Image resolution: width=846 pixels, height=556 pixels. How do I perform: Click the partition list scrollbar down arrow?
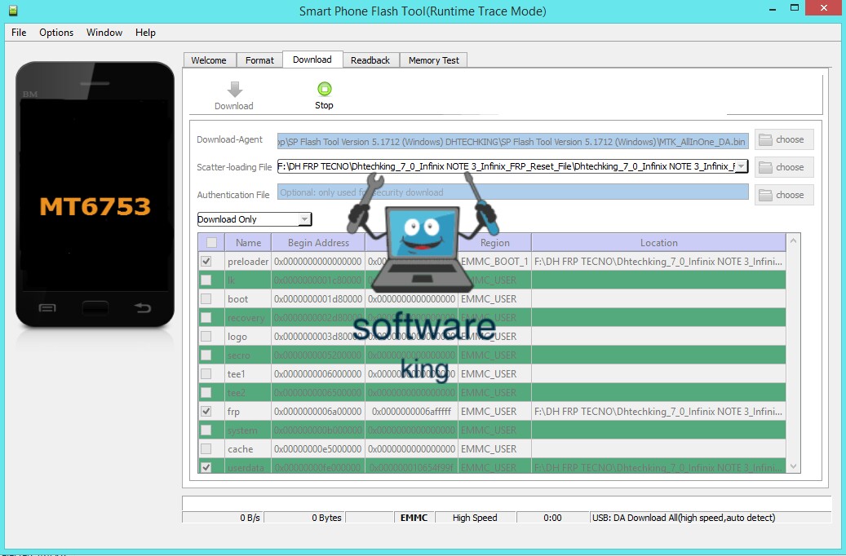[x=792, y=464]
